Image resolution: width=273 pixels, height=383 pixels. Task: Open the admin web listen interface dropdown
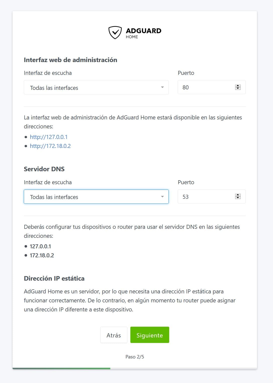point(96,87)
